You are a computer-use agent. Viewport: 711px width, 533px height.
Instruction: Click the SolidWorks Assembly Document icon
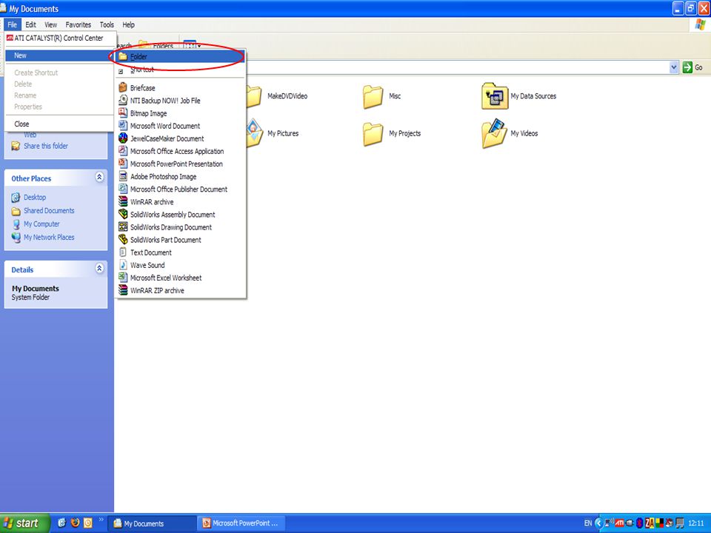click(x=122, y=215)
